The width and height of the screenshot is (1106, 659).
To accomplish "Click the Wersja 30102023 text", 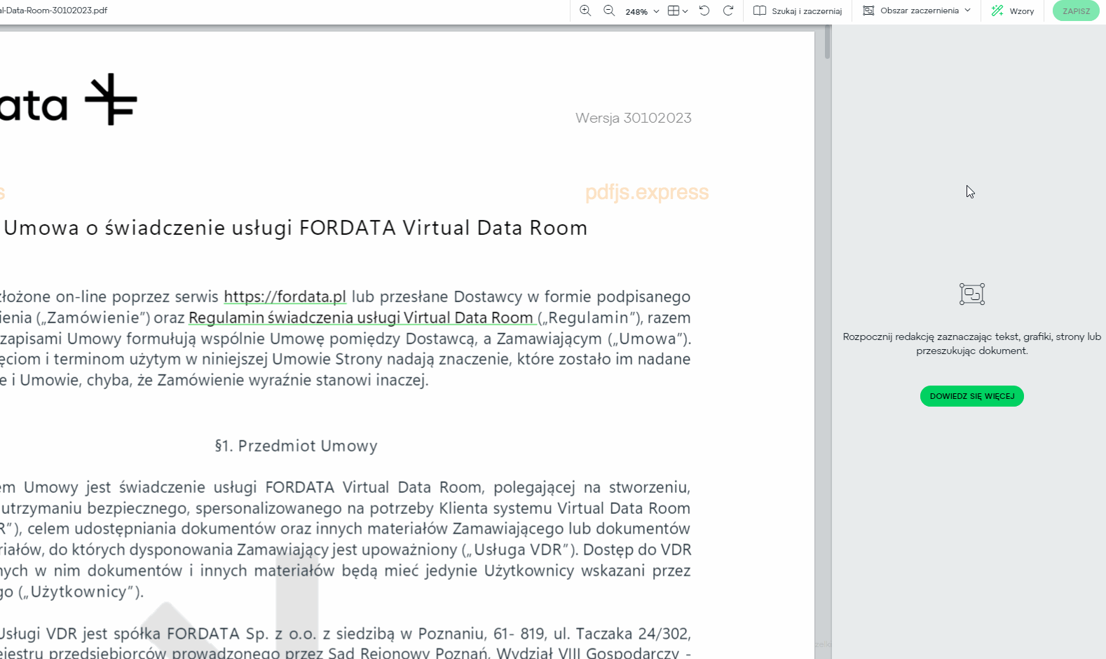I will (x=634, y=118).
